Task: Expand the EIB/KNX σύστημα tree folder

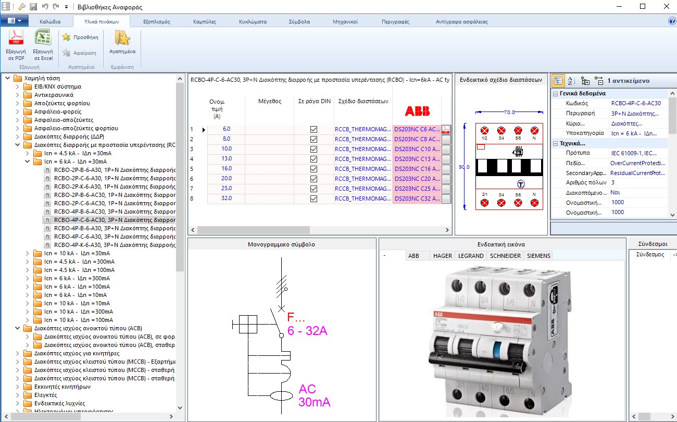Action: pyautogui.click(x=18, y=86)
